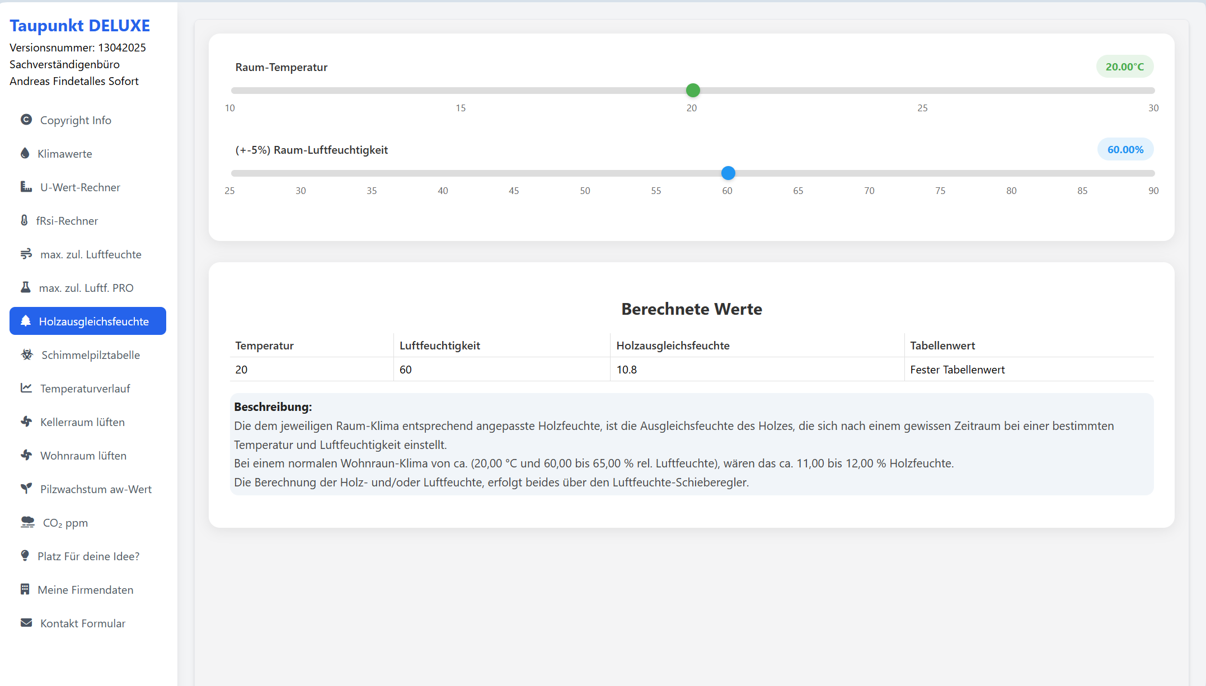
Task: Click the 60.00% humidity value badge
Action: [x=1125, y=149]
